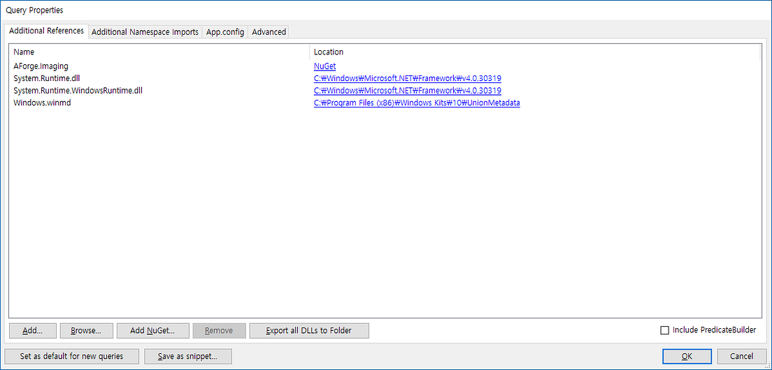
Task: Open the Add NuGet... dialog
Action: pos(152,331)
